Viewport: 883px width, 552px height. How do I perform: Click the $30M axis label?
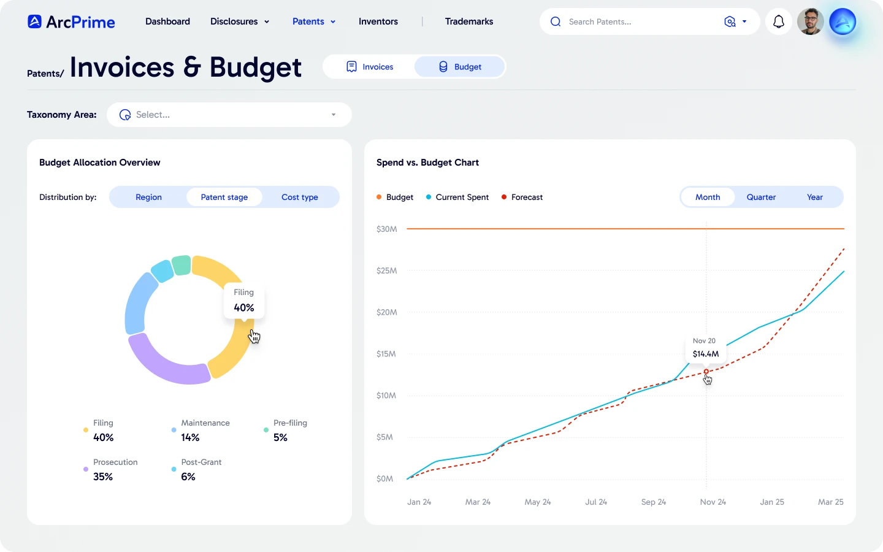[387, 229]
